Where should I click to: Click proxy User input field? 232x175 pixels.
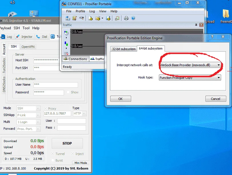pos(72,121)
